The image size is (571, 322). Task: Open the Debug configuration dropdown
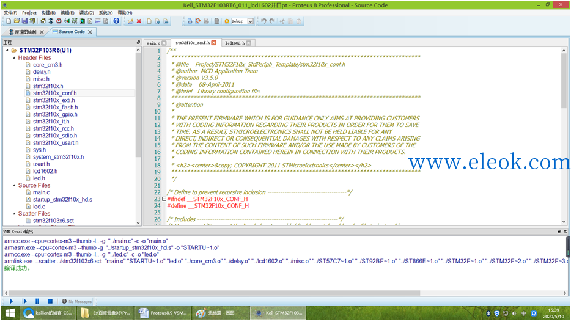250,21
